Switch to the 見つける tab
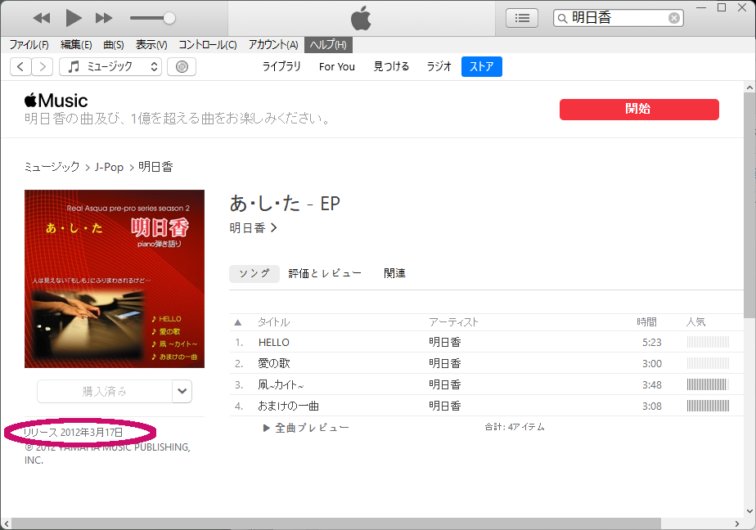This screenshot has height=530, width=756. tap(391, 66)
